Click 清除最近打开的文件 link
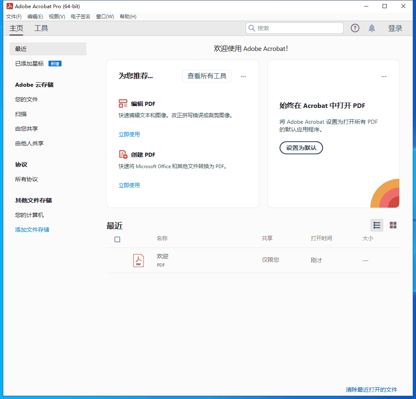Screen dimensions: 416x399 click(x=371, y=390)
